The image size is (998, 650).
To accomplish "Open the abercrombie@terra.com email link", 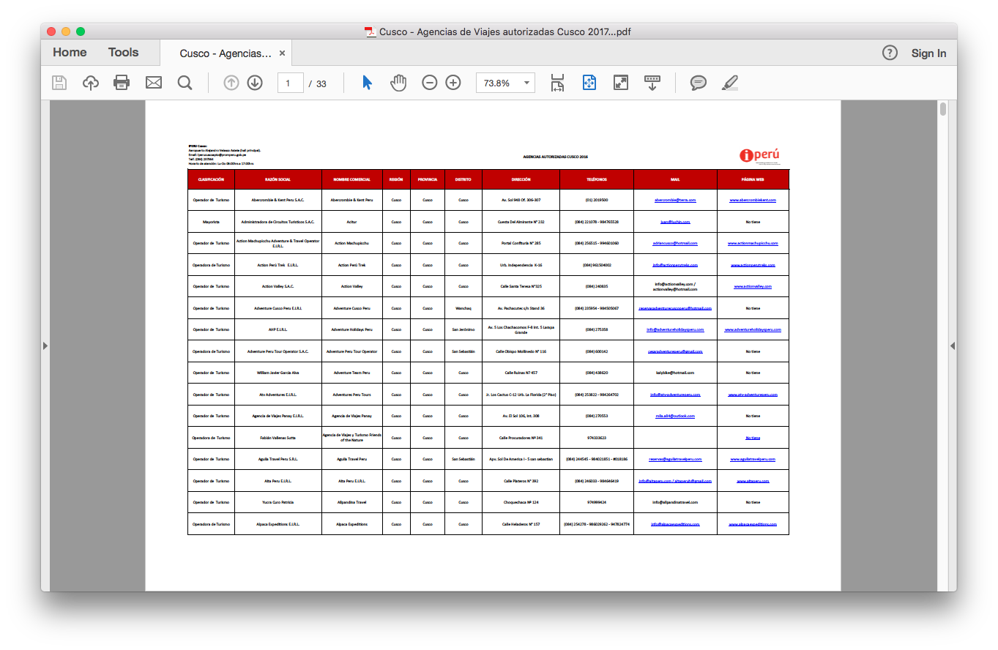I will click(x=675, y=200).
